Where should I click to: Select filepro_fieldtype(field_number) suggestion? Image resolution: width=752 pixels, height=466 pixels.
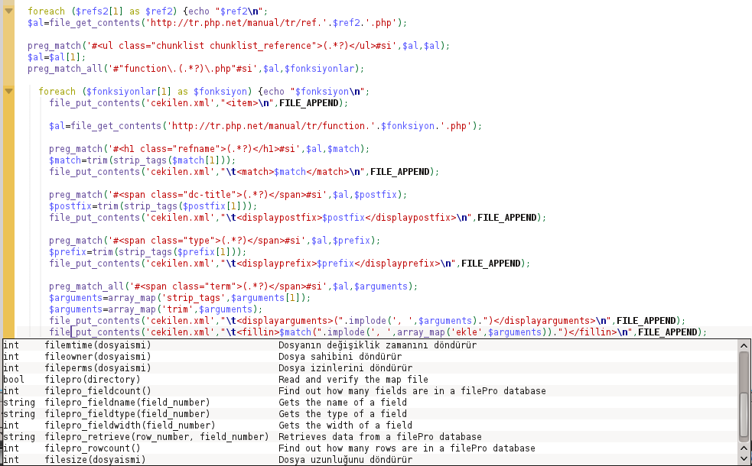click(369, 414)
